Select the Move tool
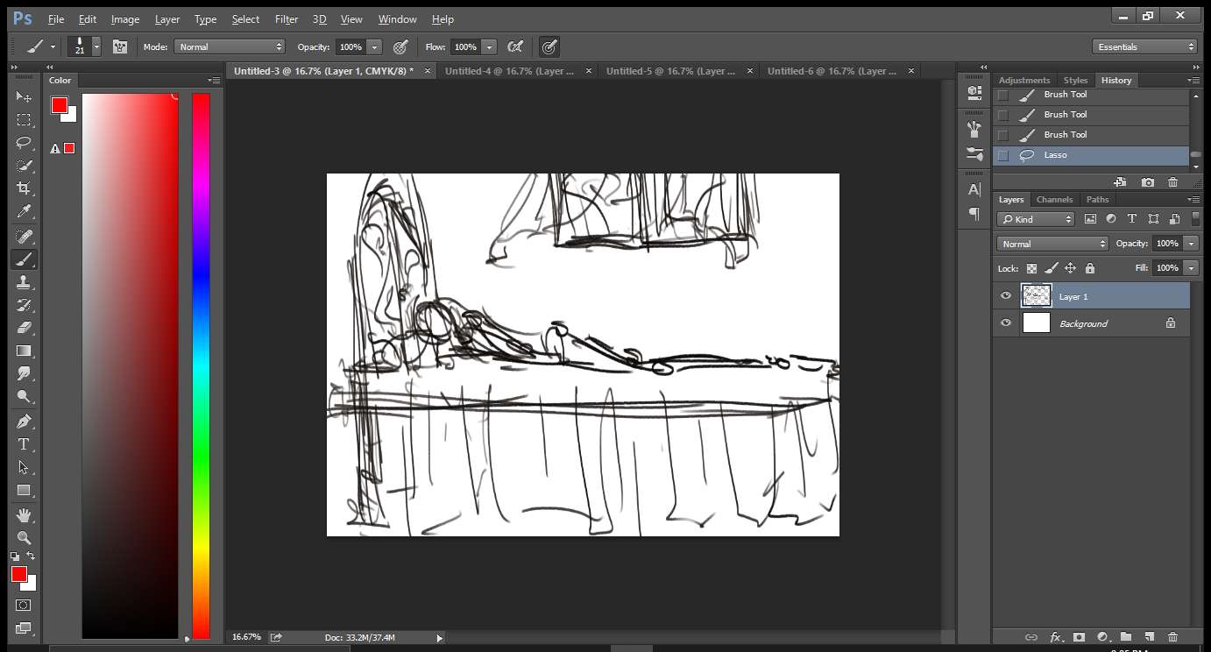 (24, 96)
